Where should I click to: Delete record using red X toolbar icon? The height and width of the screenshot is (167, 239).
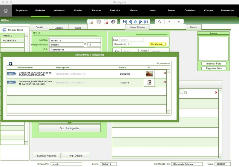(106, 22)
